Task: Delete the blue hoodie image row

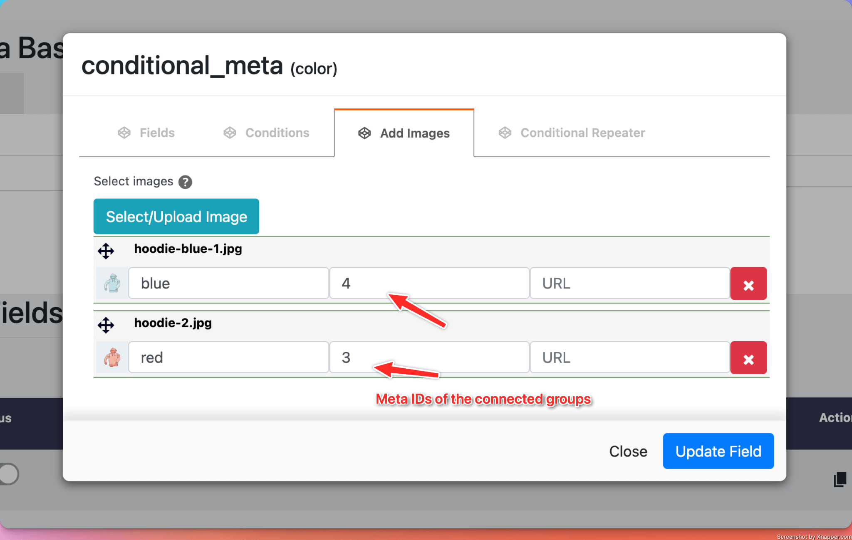Action: 748,284
